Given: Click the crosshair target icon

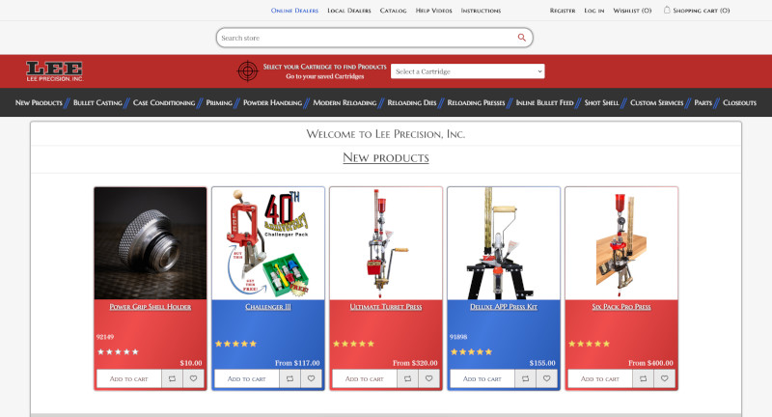Looking at the screenshot, I should pos(248,70).
